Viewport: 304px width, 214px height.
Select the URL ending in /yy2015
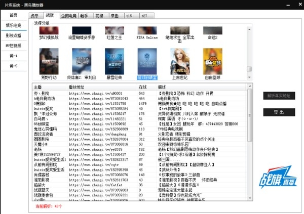coord(95,149)
